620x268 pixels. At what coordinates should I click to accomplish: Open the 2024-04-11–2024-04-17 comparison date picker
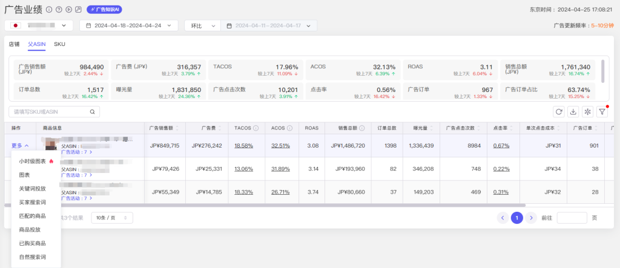tap(269, 25)
